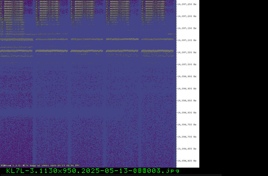
Task: Click the FSKview 1.3.0 KL7L Zepp footer text
Action: pyautogui.click(x=40, y=166)
